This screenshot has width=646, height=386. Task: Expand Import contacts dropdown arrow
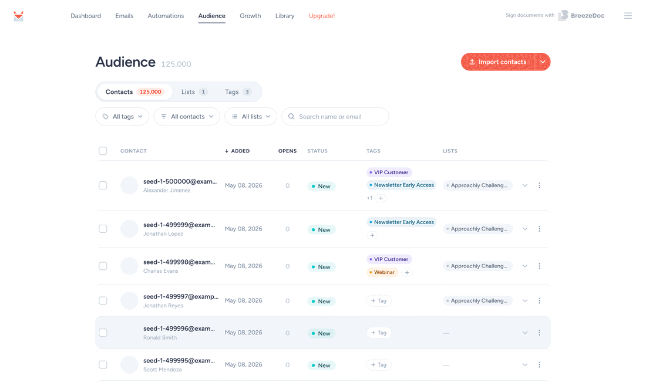543,62
